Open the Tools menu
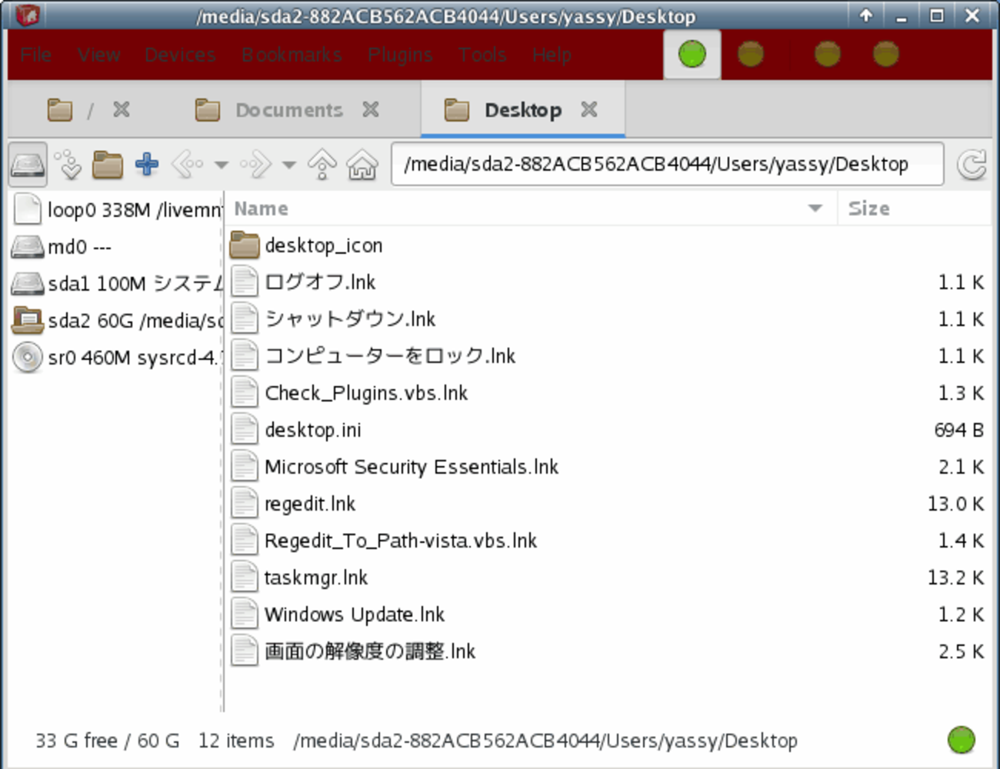This screenshot has height=769, width=1000. click(x=482, y=55)
